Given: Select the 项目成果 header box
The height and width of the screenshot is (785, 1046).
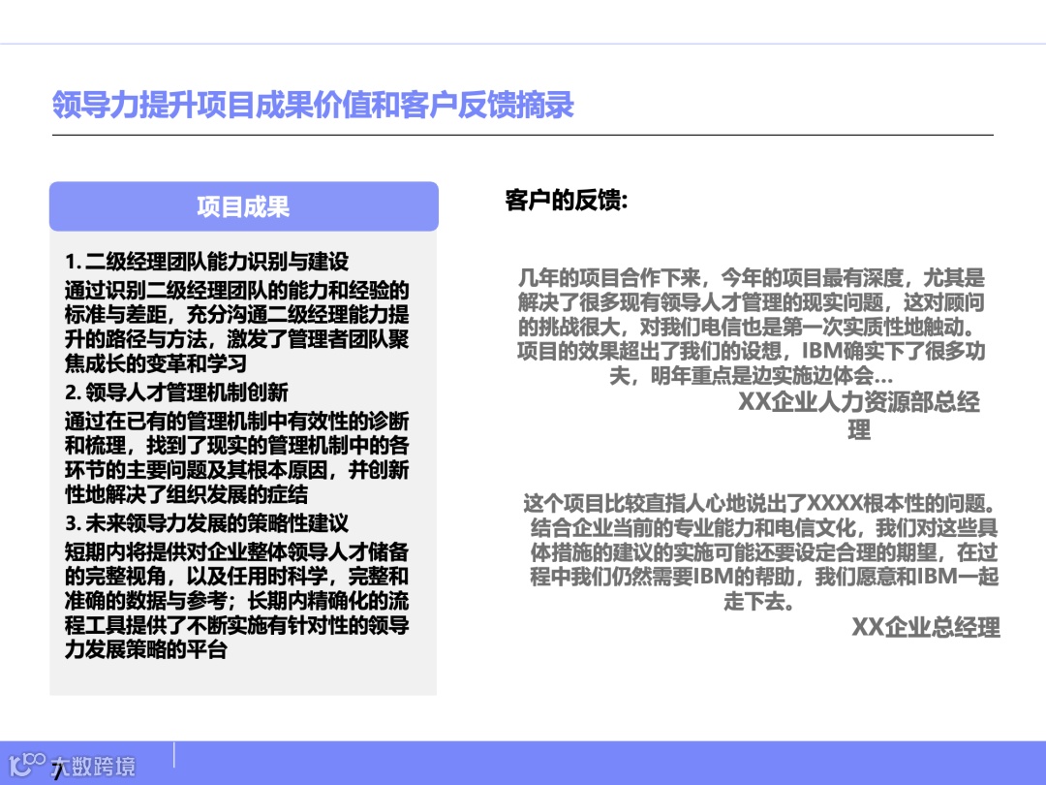Looking at the screenshot, I should [243, 206].
